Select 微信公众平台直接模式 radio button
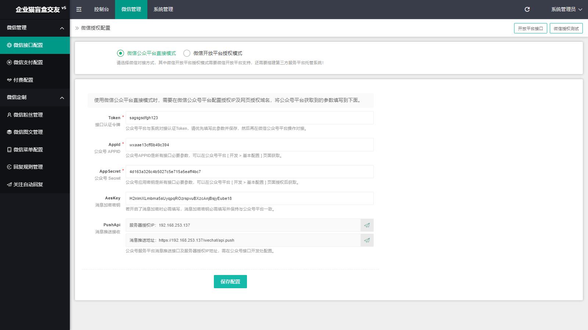 point(121,53)
